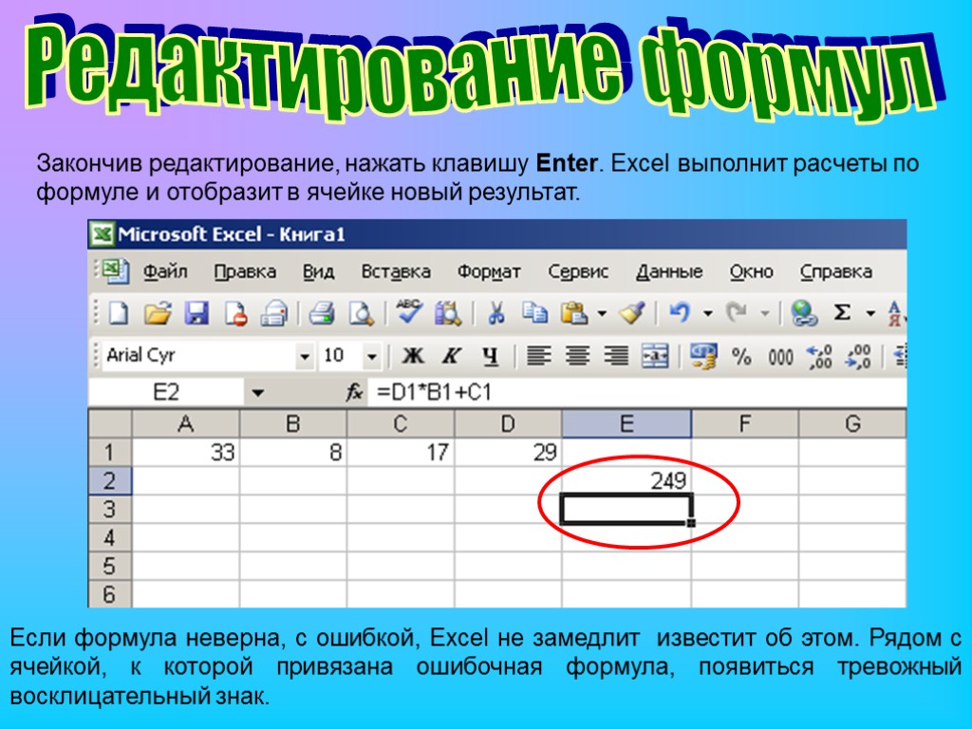Open the AutoSum functions dropdown arrow
This screenshot has height=729, width=972.
(870, 313)
